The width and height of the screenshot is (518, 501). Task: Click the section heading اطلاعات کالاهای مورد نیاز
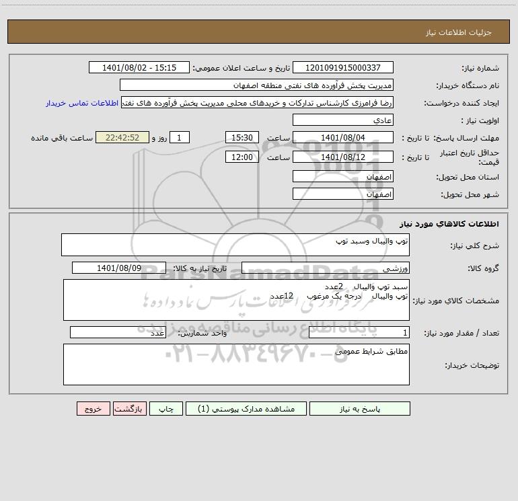[x=449, y=224]
